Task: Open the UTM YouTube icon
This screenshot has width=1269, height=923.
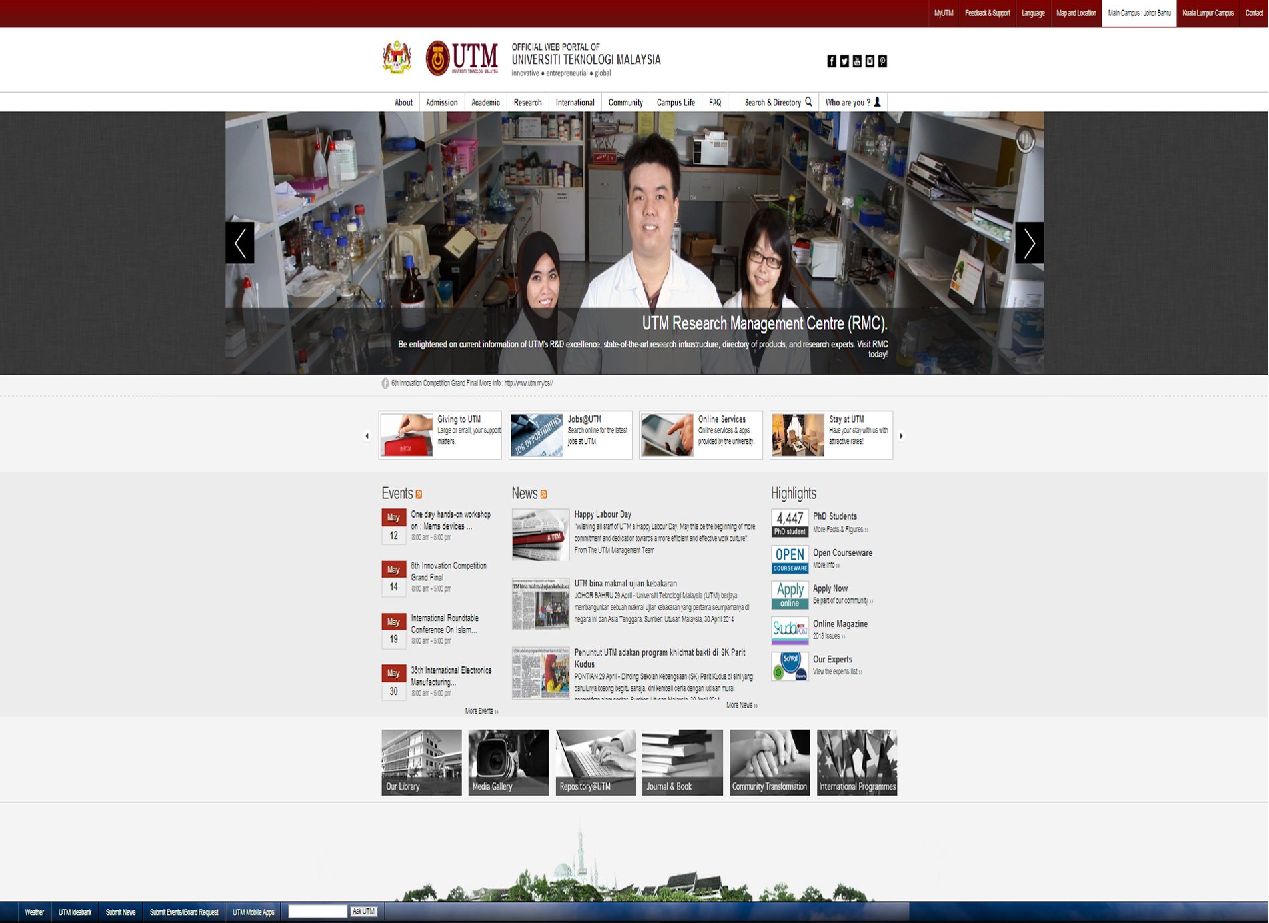Action: click(857, 61)
